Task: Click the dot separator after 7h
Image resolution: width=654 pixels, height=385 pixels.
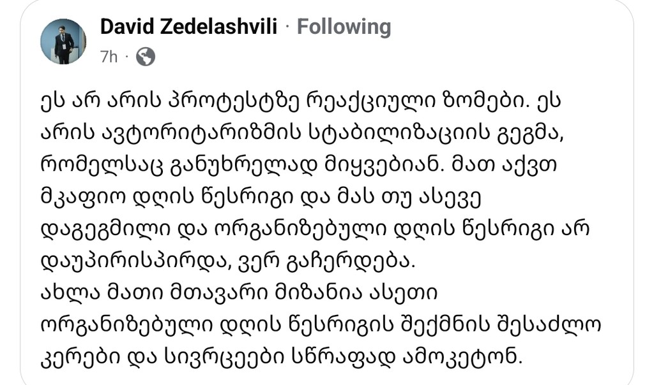Action: coord(127,57)
